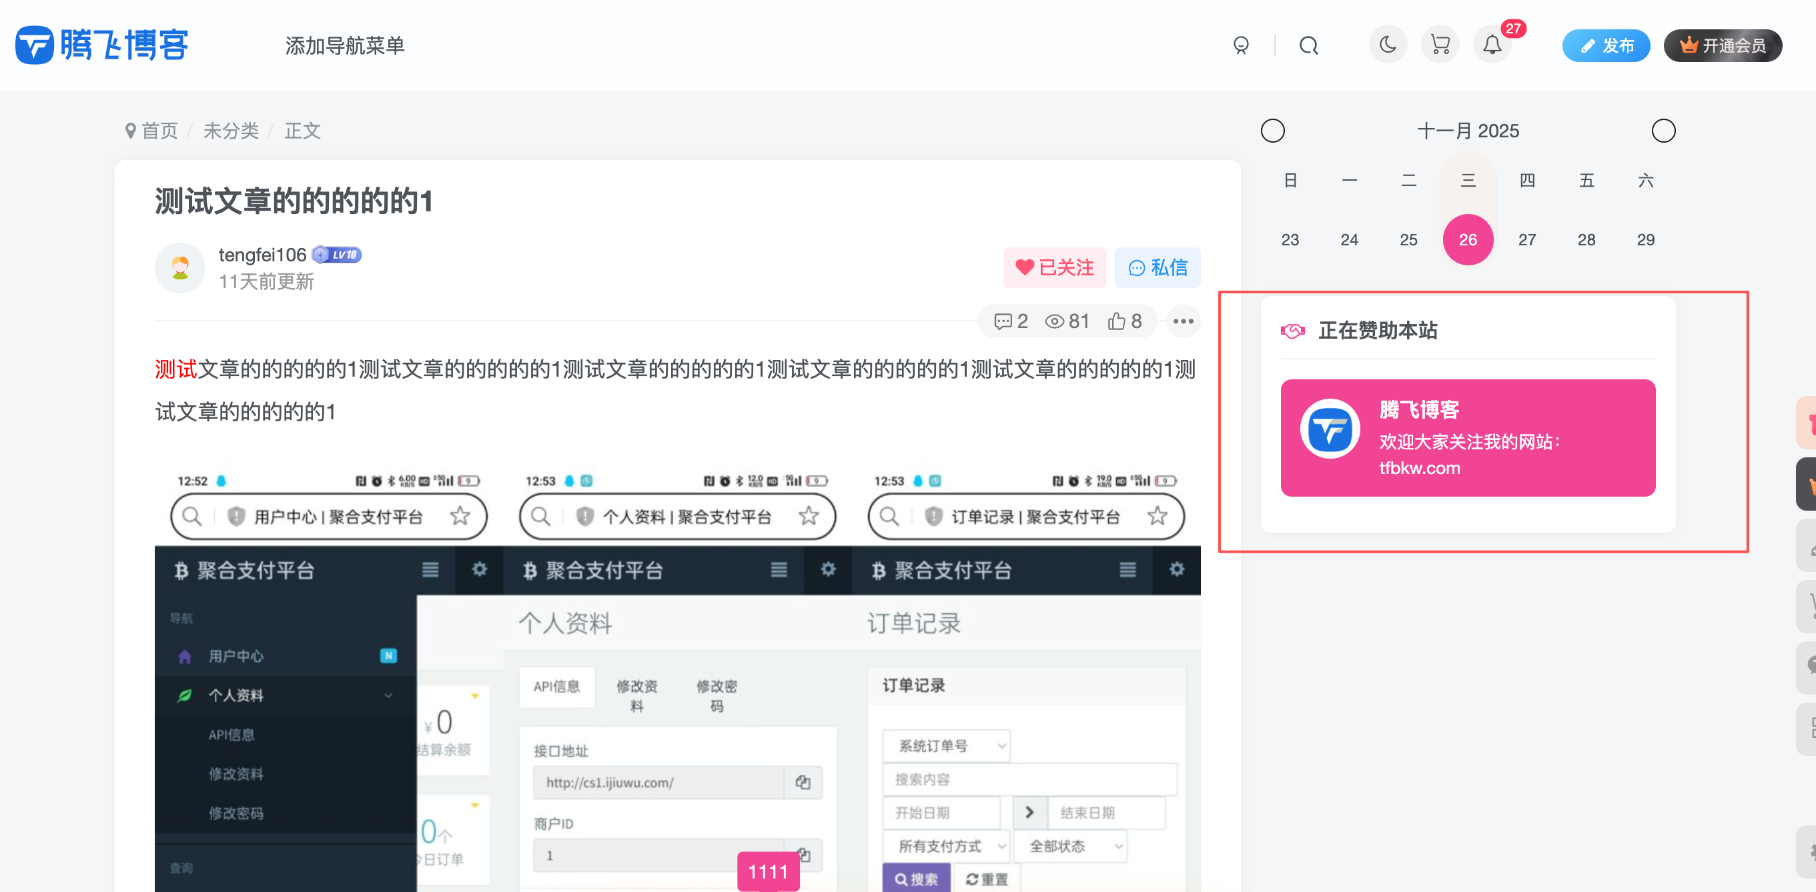Viewport: 1816px width, 892px height.
Task: Click the search icon in the top bar
Action: tap(1308, 45)
